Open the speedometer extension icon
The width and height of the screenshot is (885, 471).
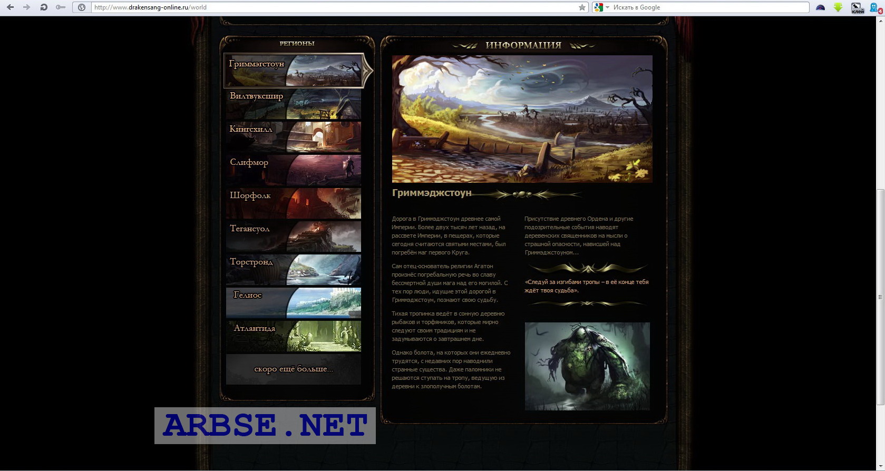point(820,7)
